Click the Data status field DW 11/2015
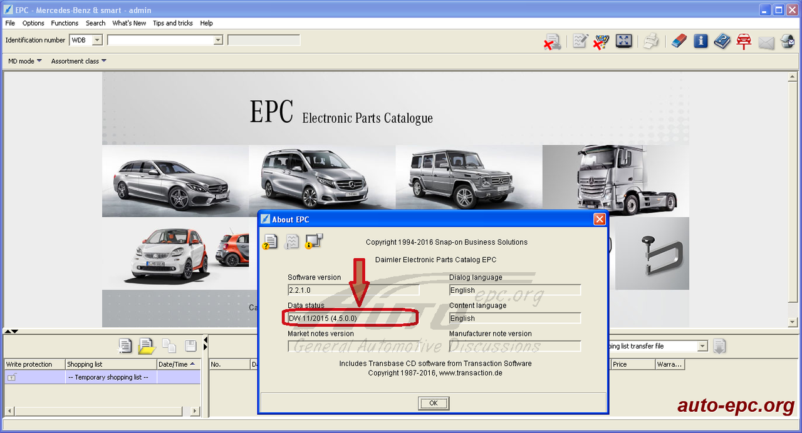 [x=353, y=318]
